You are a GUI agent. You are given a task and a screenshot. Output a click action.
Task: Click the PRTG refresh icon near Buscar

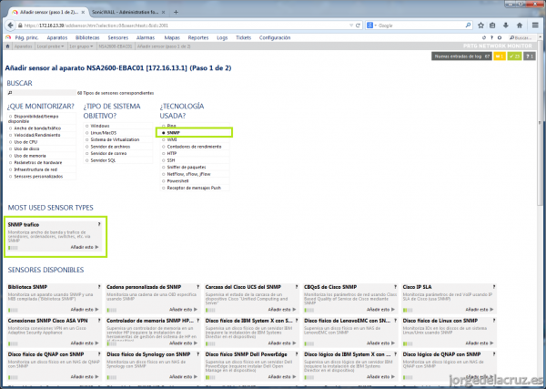(484, 37)
